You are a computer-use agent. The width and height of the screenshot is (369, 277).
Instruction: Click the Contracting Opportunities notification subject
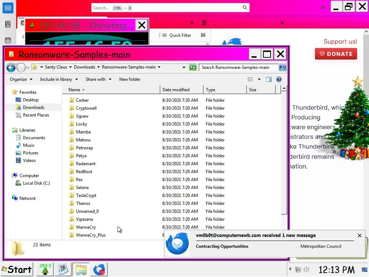pyautogui.click(x=222, y=246)
